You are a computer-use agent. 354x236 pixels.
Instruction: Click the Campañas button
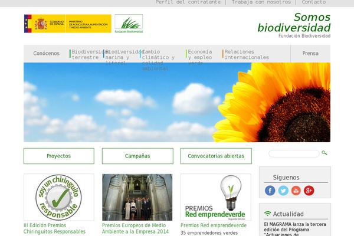click(x=137, y=156)
